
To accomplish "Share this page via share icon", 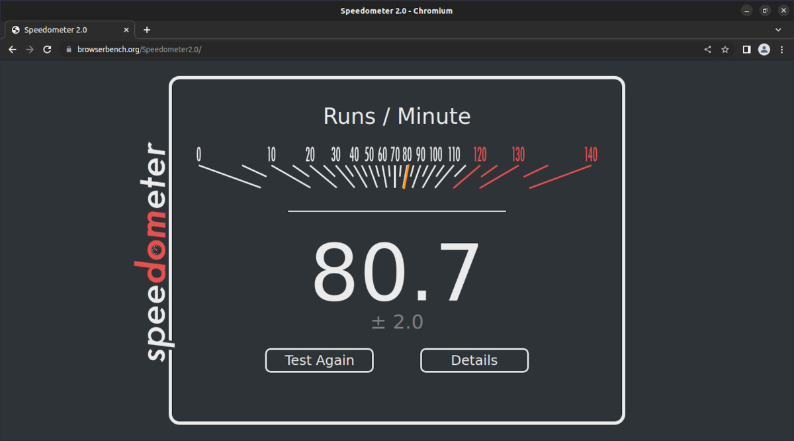I will [x=707, y=50].
